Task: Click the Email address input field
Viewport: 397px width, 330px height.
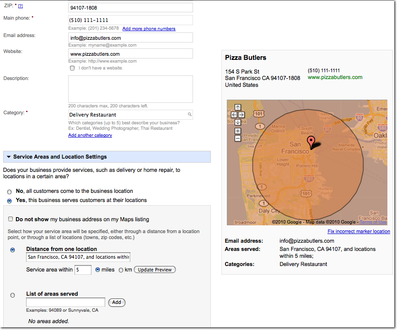Action: tap(130, 37)
